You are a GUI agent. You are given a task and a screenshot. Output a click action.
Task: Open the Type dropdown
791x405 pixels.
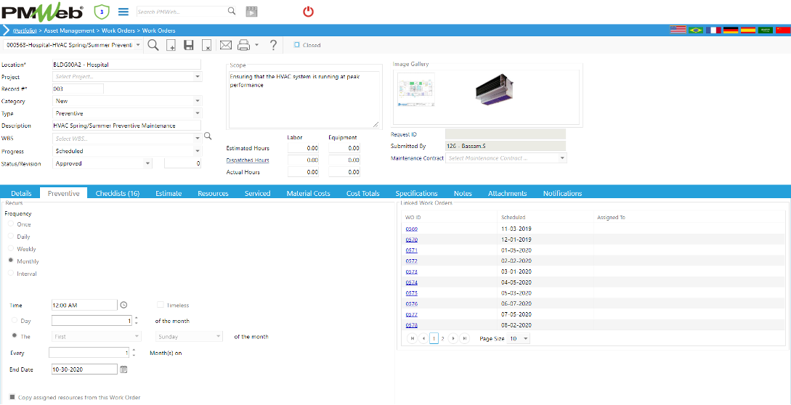click(198, 113)
